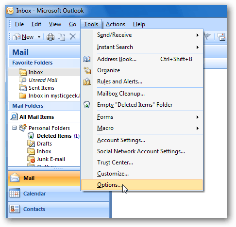
Task: Choose Account Settings... menu entry
Action: tap(142, 140)
